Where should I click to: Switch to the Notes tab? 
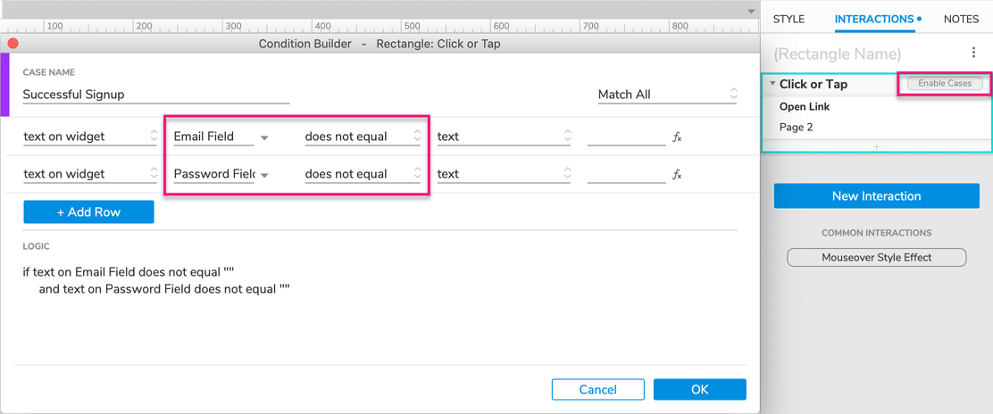pyautogui.click(x=961, y=19)
